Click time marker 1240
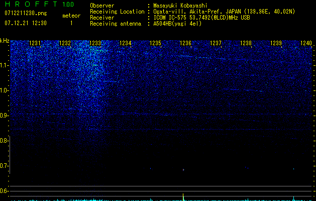This screenshot has height=201, width=316. pos(306,43)
